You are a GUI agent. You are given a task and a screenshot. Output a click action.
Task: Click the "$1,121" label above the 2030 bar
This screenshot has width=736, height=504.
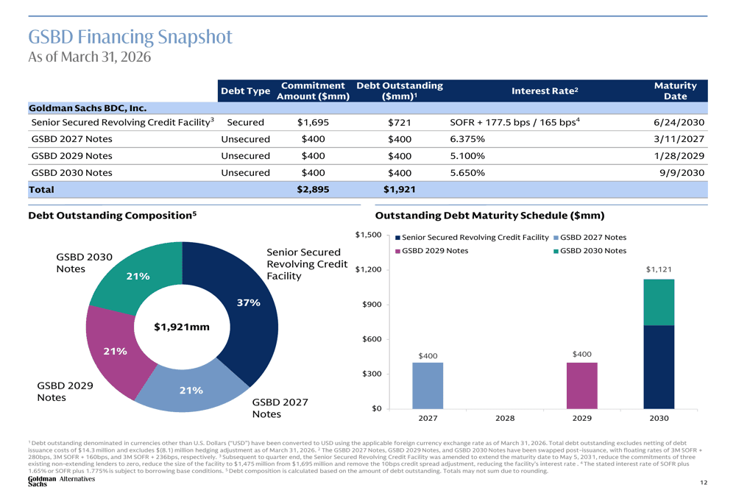point(659,269)
